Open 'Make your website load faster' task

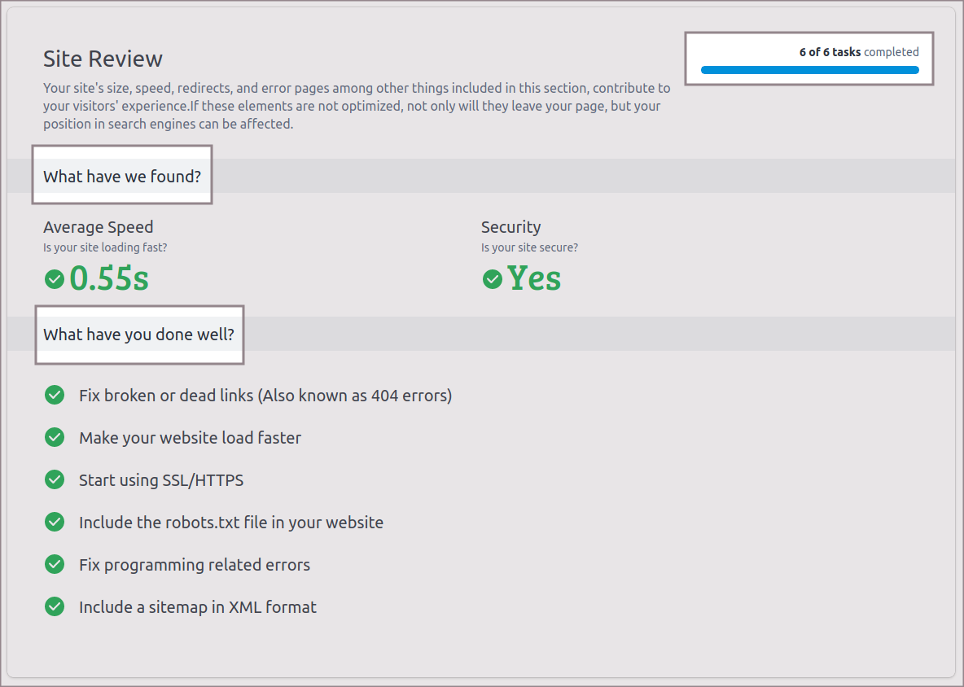(x=190, y=438)
